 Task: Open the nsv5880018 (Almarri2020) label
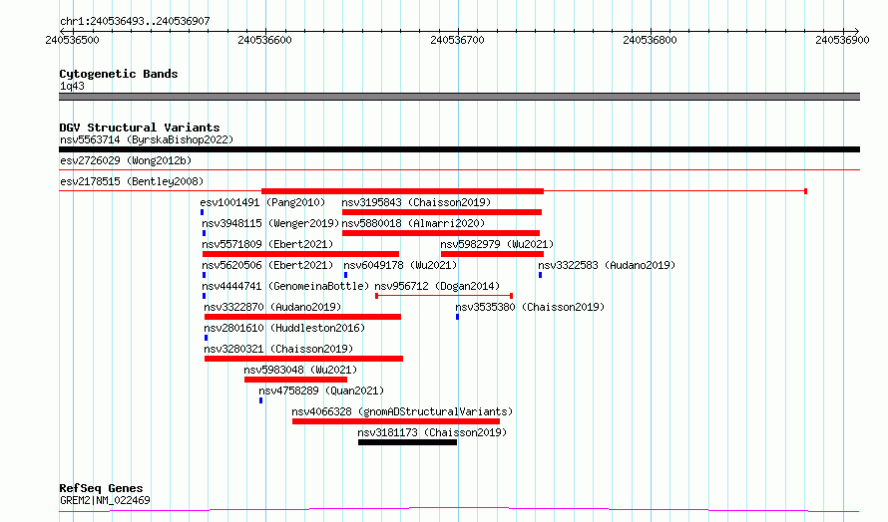[413, 223]
